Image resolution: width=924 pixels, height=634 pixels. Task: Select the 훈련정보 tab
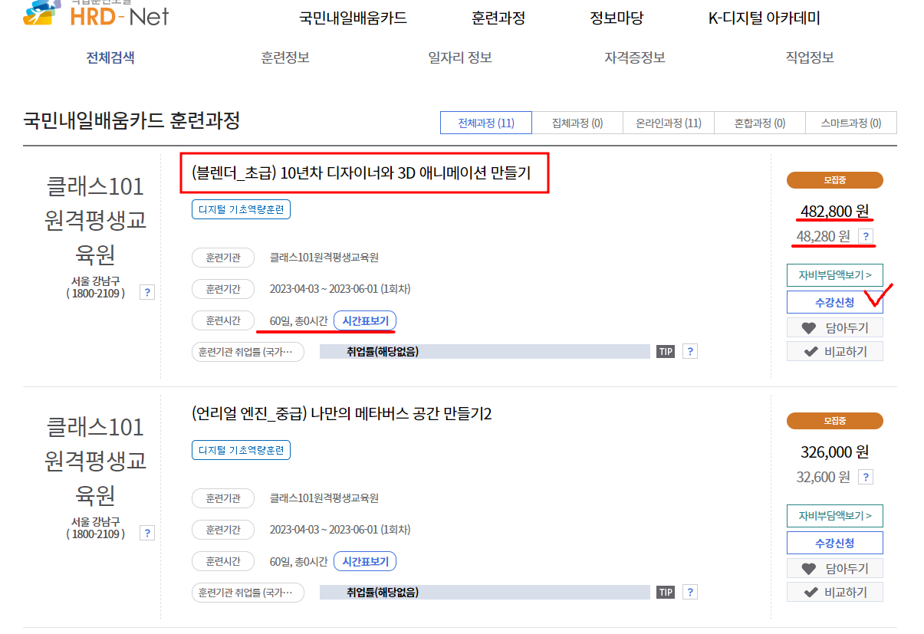coord(285,57)
